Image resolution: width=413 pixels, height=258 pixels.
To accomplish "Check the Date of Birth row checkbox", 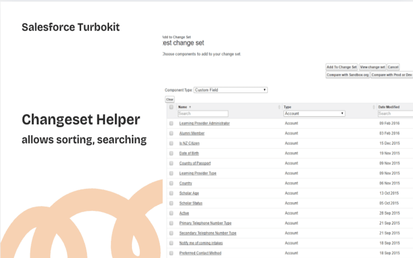I will [x=171, y=154].
